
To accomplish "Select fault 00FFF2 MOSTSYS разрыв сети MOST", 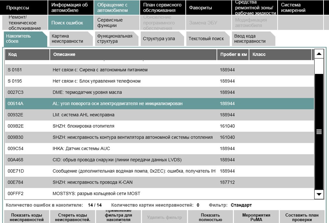I will 159,194.
